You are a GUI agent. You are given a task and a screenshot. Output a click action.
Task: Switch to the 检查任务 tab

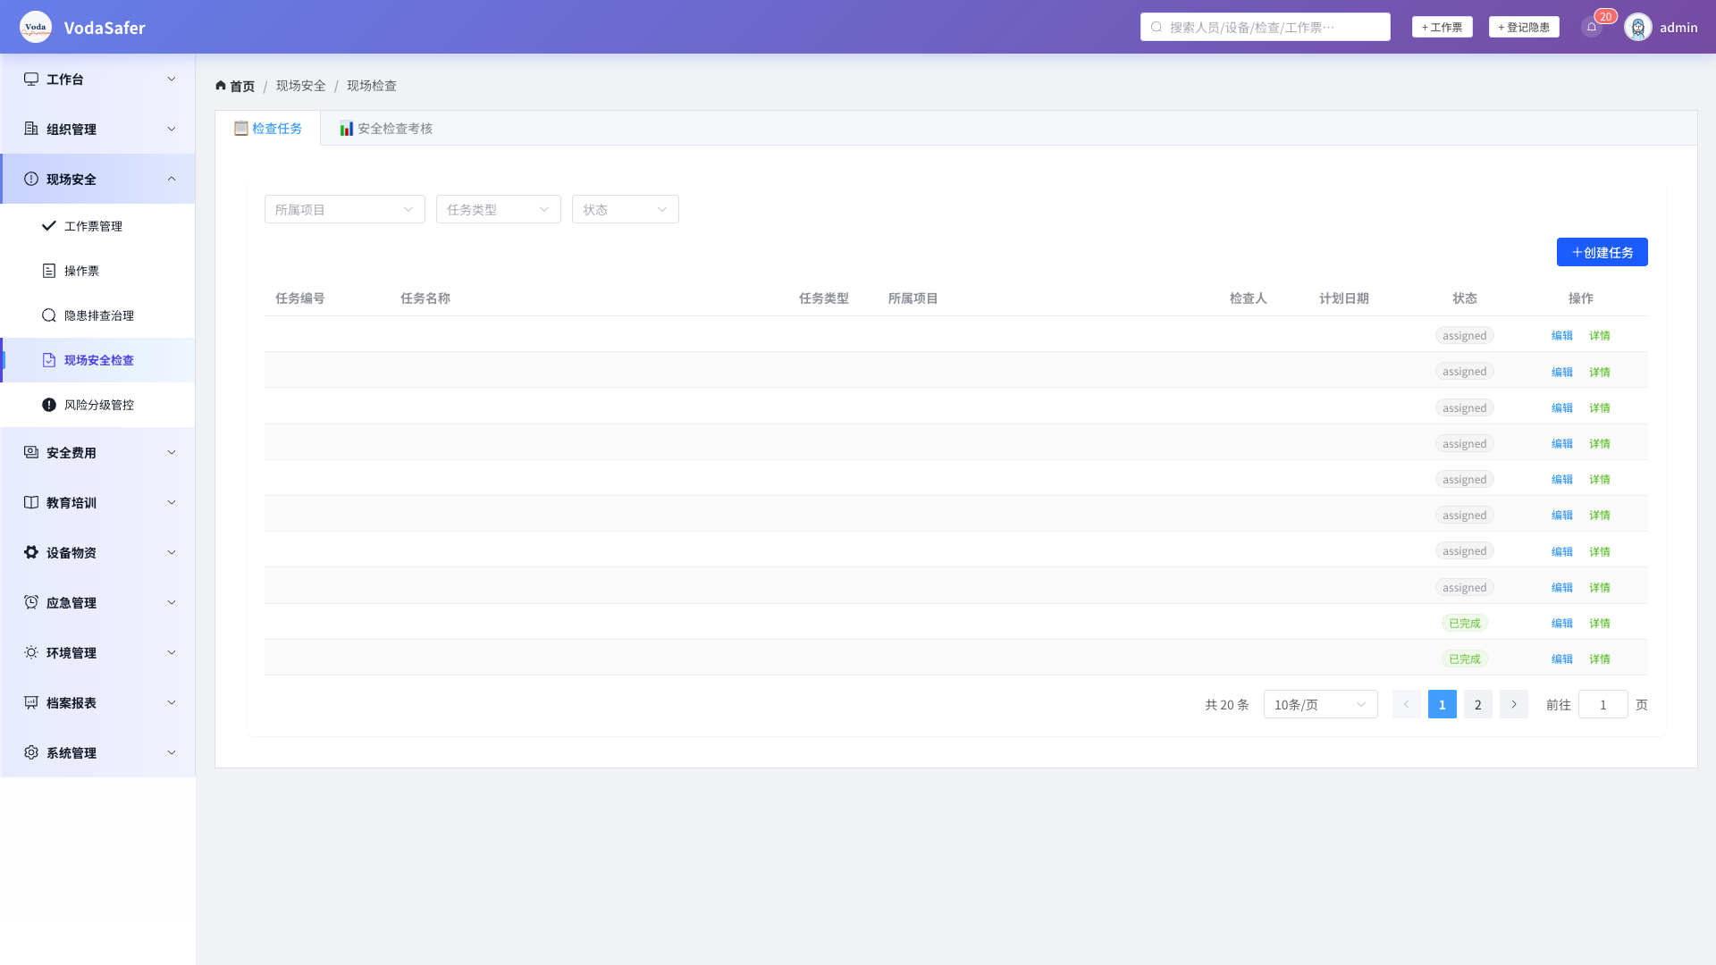point(268,128)
